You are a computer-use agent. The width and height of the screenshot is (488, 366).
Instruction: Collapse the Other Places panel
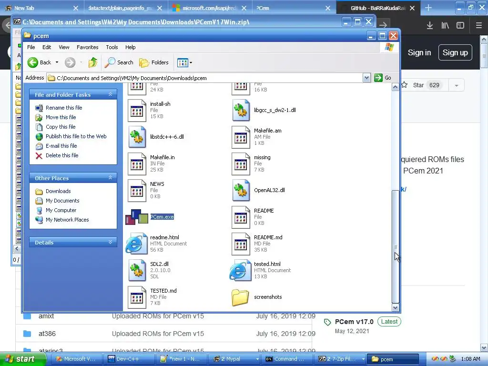point(110,178)
